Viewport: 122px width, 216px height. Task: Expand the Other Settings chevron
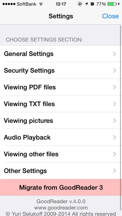115,171
